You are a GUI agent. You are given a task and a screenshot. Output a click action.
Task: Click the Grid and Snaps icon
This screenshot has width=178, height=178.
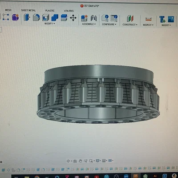(104, 161)
